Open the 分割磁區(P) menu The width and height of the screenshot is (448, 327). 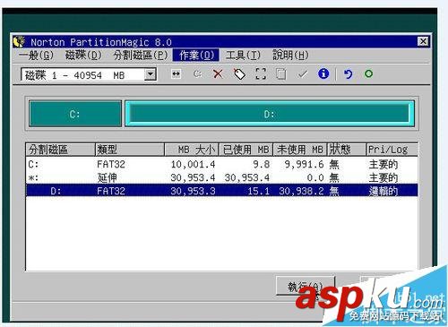pos(141,56)
